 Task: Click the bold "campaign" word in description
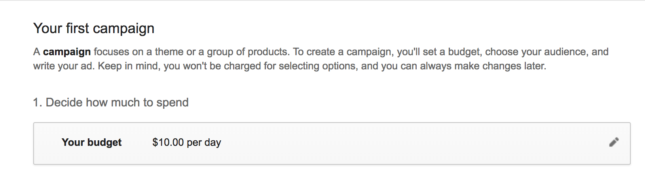pyautogui.click(x=66, y=52)
